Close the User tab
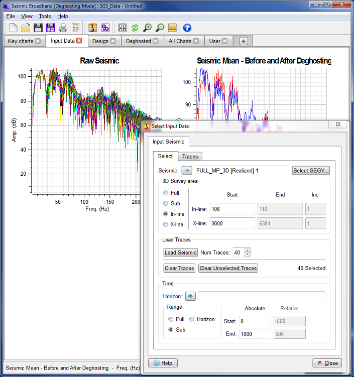 pyautogui.click(x=224, y=41)
